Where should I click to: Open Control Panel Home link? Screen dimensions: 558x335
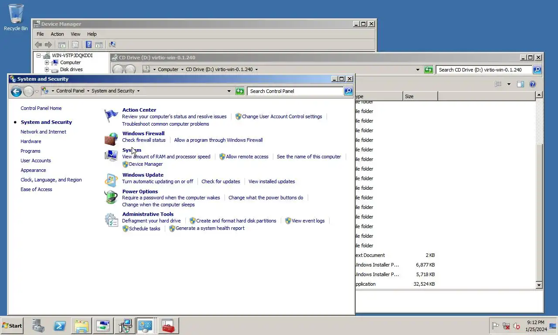(41, 108)
